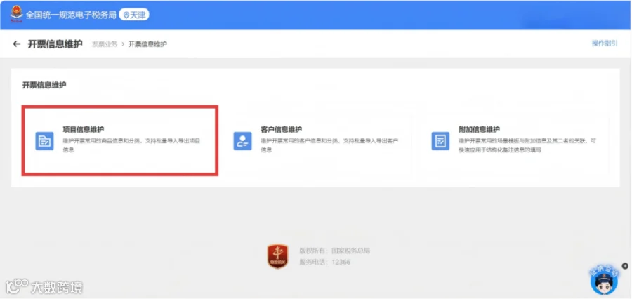Click the 征纳互动 assistant avatar

click(x=604, y=281)
